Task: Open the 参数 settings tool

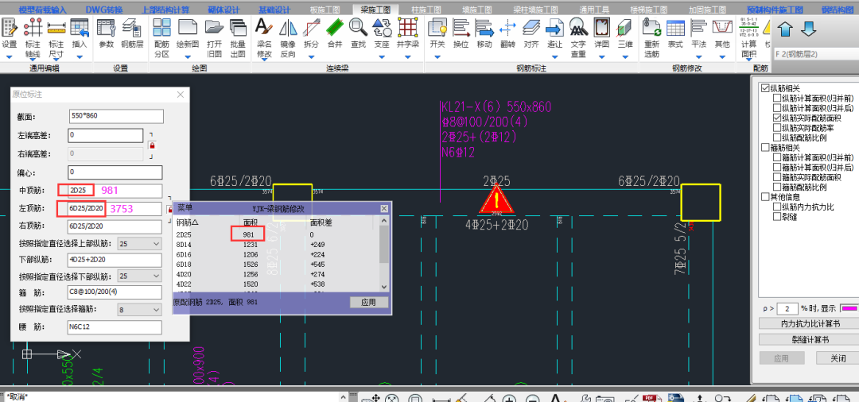Action: click(107, 33)
